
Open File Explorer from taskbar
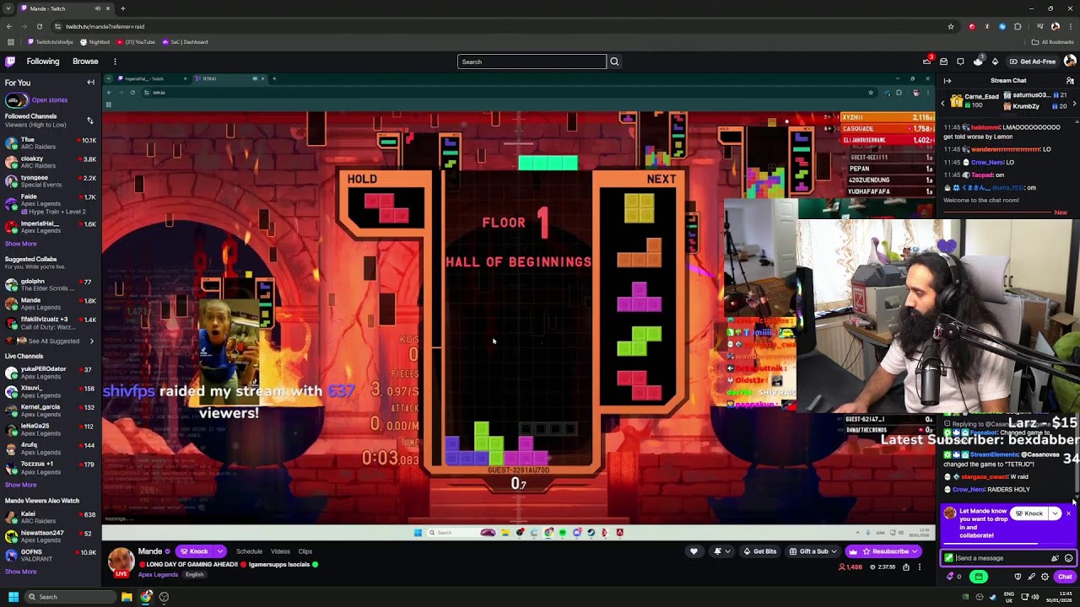click(127, 597)
